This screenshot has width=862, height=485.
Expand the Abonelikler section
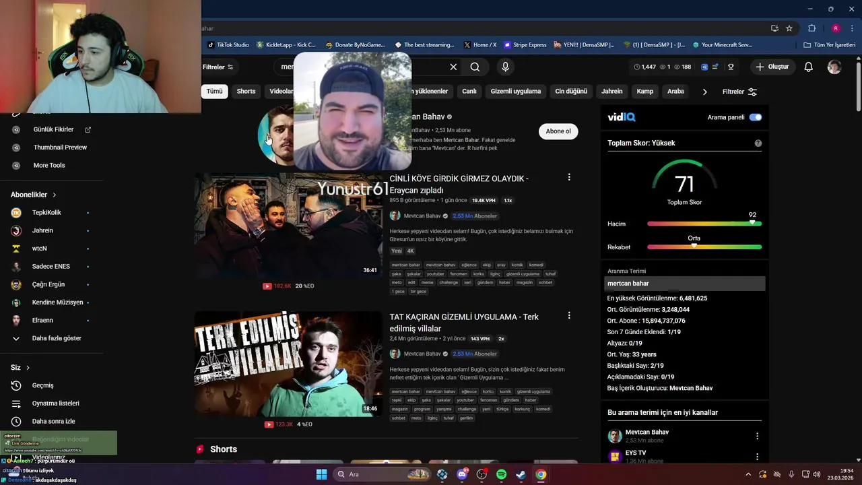(x=34, y=195)
